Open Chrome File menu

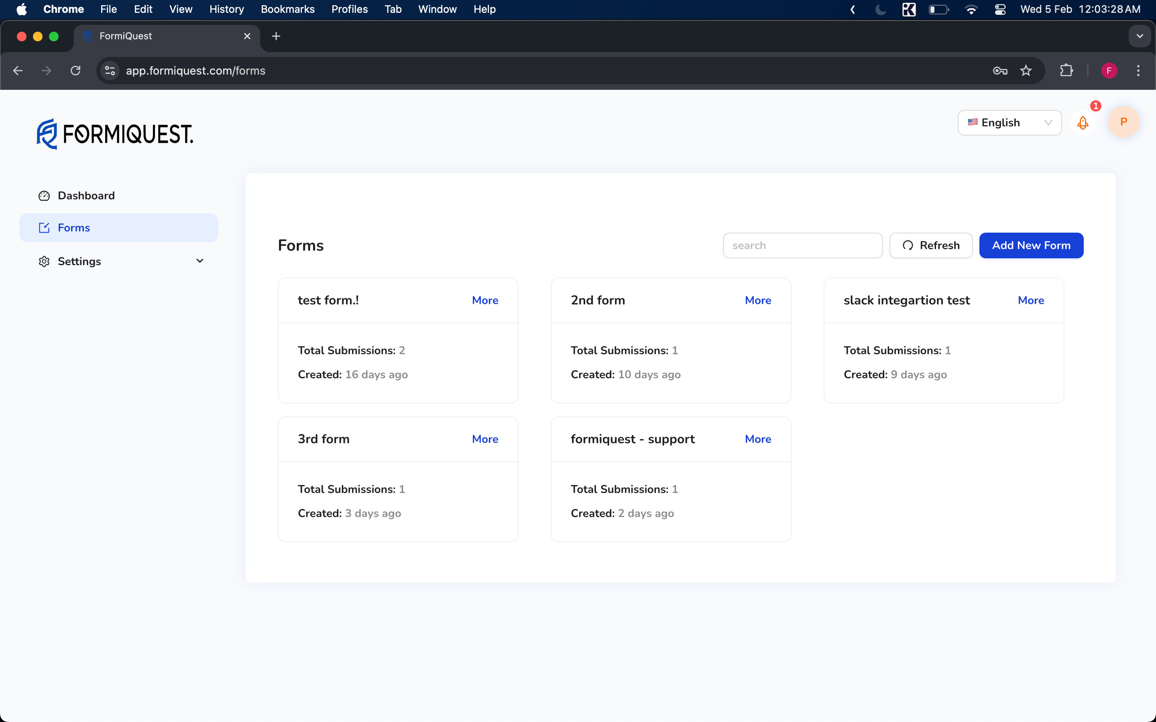click(x=108, y=9)
